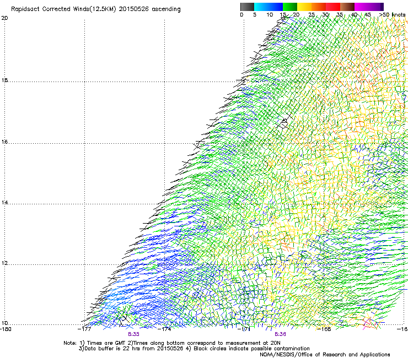The image size is (408, 358).
Task: Click the note 'Data buffer is 22 hrs'
Action: [x=112, y=349]
